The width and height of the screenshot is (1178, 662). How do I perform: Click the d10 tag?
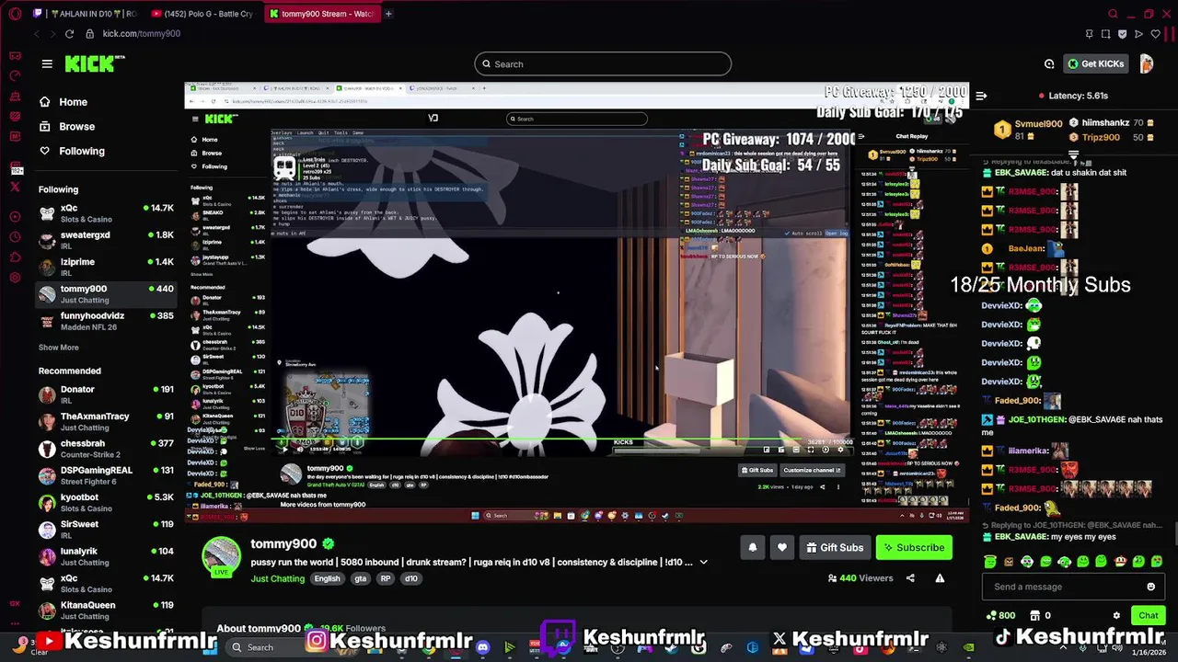(410, 578)
